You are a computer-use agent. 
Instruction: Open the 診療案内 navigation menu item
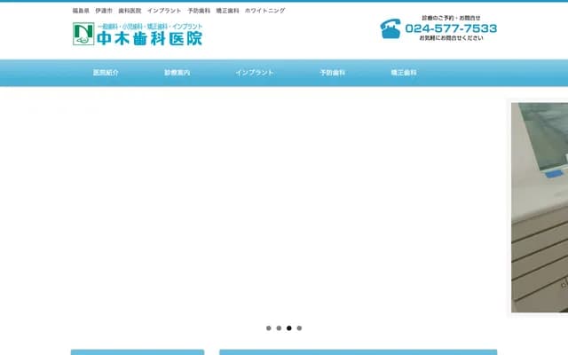click(177, 73)
